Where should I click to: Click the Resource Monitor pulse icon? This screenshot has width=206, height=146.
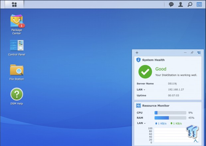pos(139,105)
